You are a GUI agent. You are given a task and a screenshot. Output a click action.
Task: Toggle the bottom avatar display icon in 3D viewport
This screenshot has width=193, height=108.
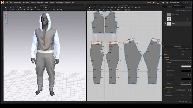[6, 22]
